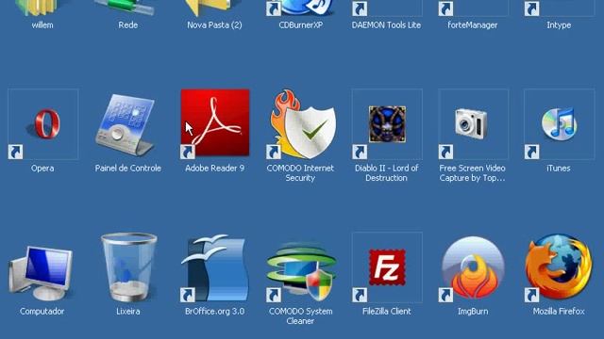
Task: Launch the ImgBurn disc icon
Action: (473, 268)
